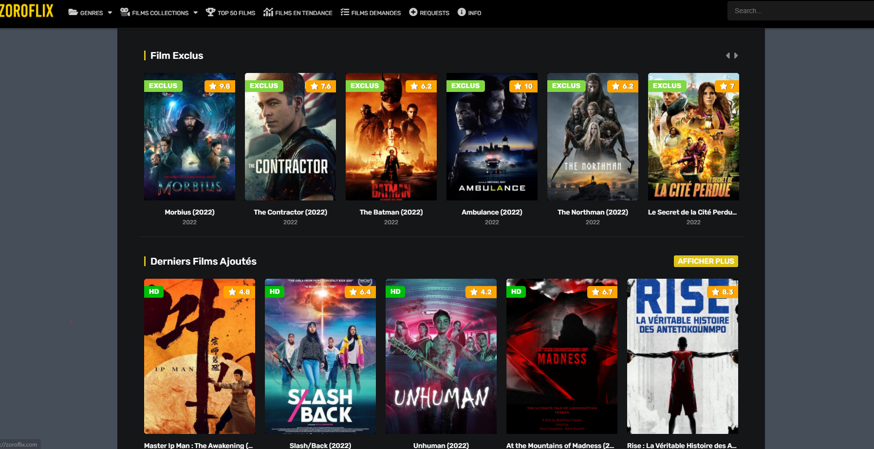Screen dimensions: 874x449
Task: Click the ZOROFLIX logo
Action: tap(26, 10)
